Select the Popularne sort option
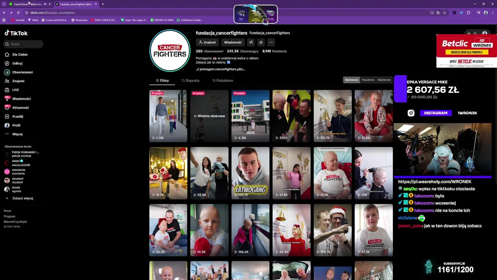The image size is (497, 280). pos(368,80)
